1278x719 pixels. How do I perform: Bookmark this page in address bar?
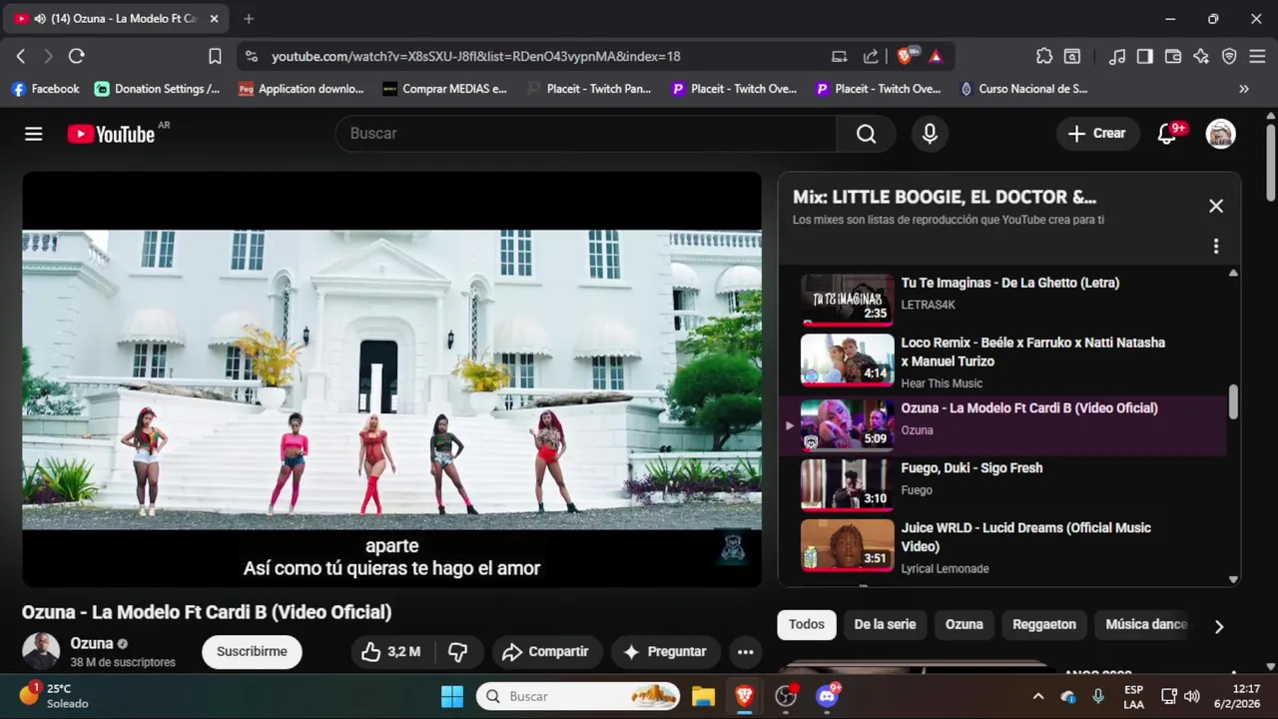pyautogui.click(x=215, y=57)
